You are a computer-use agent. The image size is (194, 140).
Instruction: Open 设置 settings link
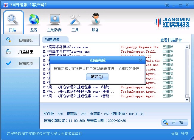(175, 133)
